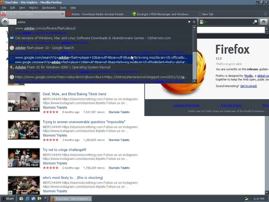The image size is (269, 202).
Task: Expand the address bar history dropdown arrow
Action: 189,22
